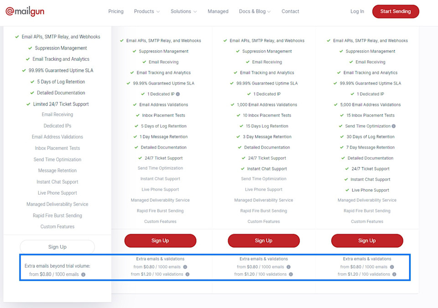Click Custom Features in trial column
Viewport: 438px width, 308px height.
coord(57,227)
